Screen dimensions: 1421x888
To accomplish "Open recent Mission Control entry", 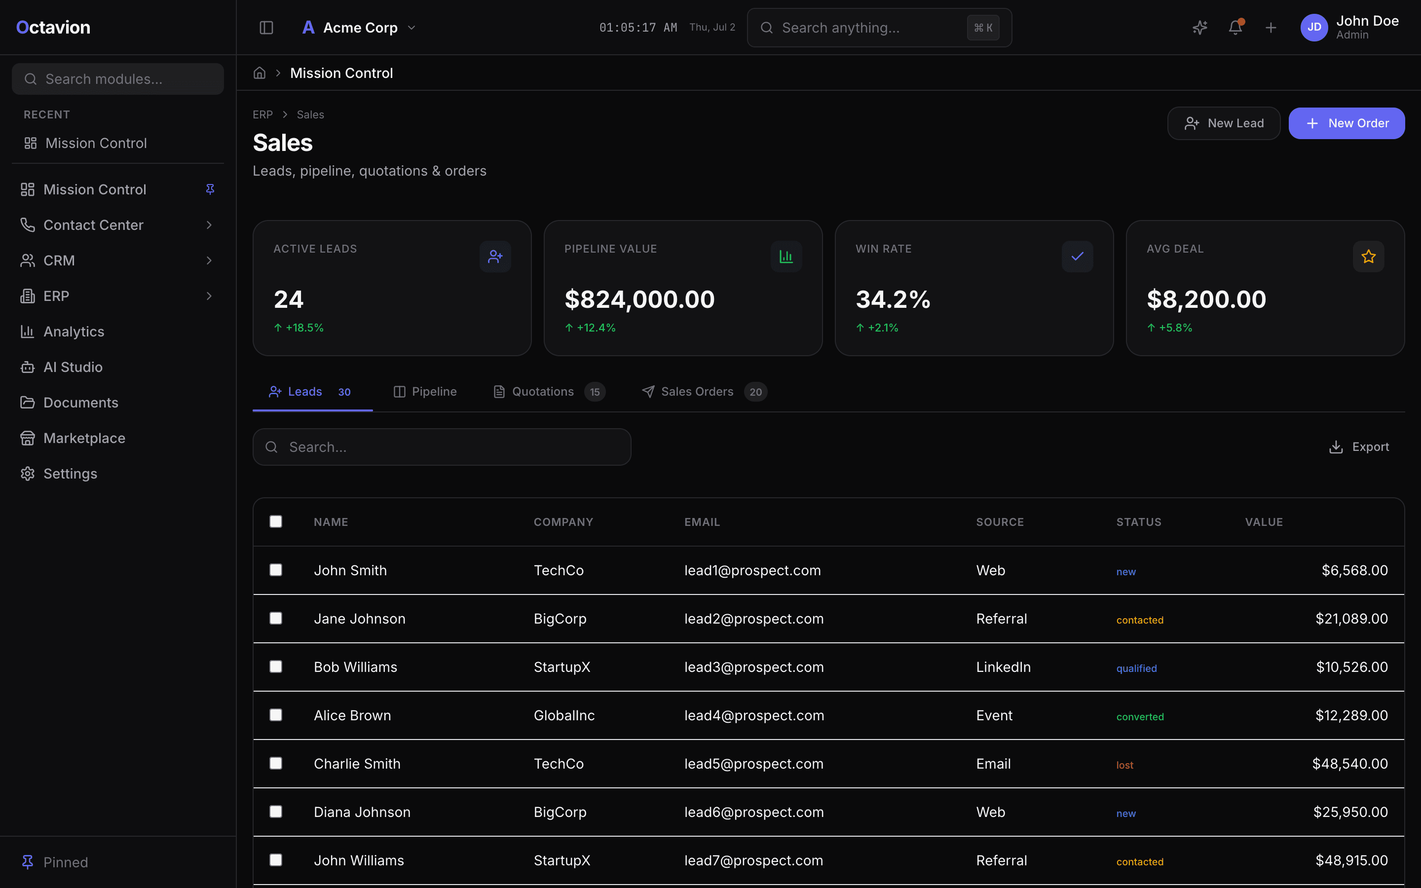I will coord(117,143).
